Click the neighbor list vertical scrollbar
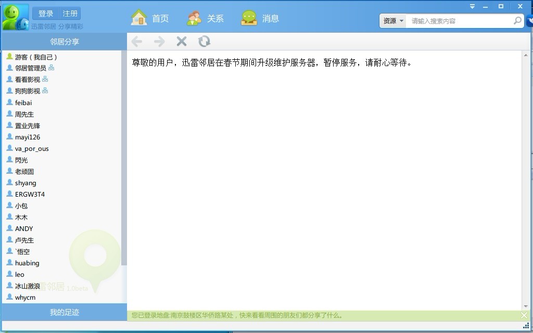This screenshot has height=333, width=533. click(x=124, y=156)
